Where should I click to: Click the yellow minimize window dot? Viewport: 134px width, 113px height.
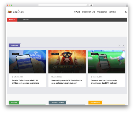click(10, 5)
